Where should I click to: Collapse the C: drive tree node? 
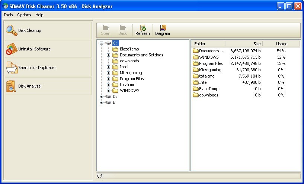pyautogui.click(x=102, y=43)
